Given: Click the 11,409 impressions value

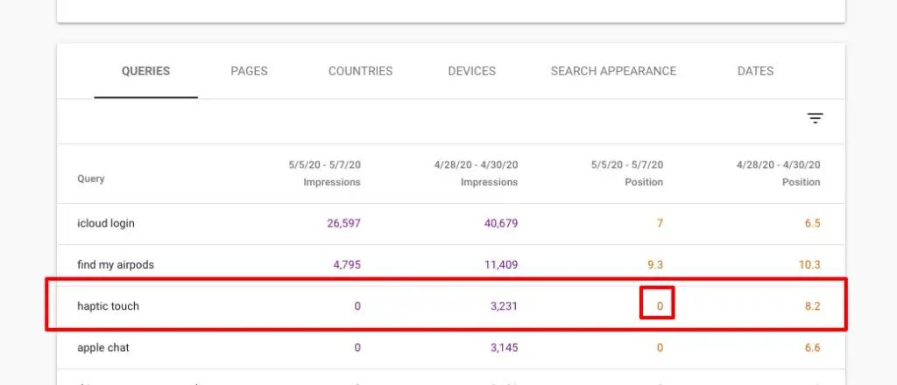Looking at the screenshot, I should point(501,264).
